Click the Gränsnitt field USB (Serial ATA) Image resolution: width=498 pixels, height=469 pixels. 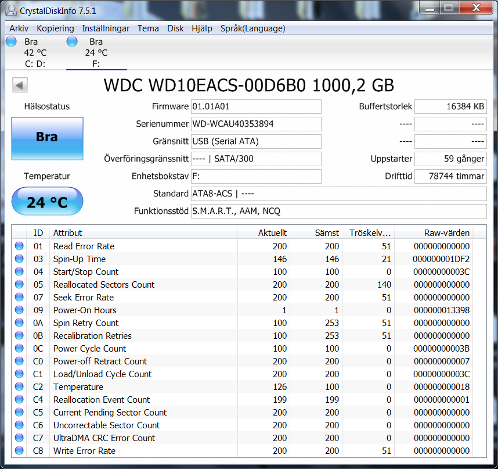(x=256, y=141)
